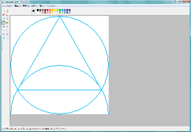Screen dimensions: 191x132
Task: Pick the straight Line tool
Action: click(x=3, y=30)
